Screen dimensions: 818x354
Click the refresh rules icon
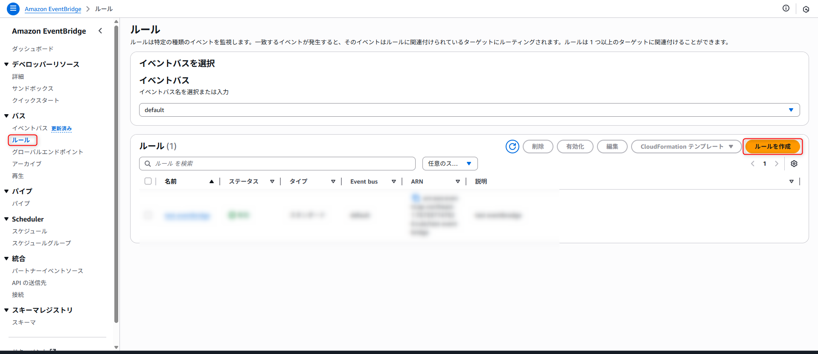point(512,147)
